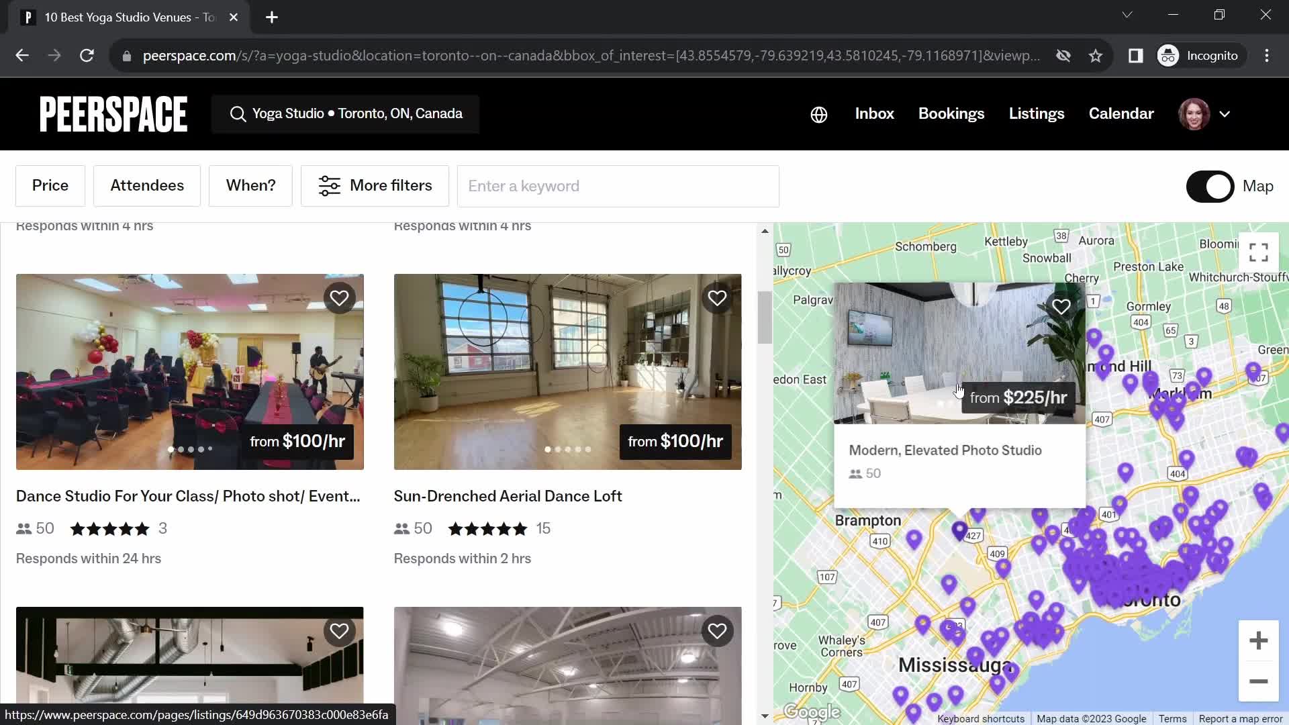Open Chrome side panel icon
This screenshot has width=1289, height=725.
1135,56
